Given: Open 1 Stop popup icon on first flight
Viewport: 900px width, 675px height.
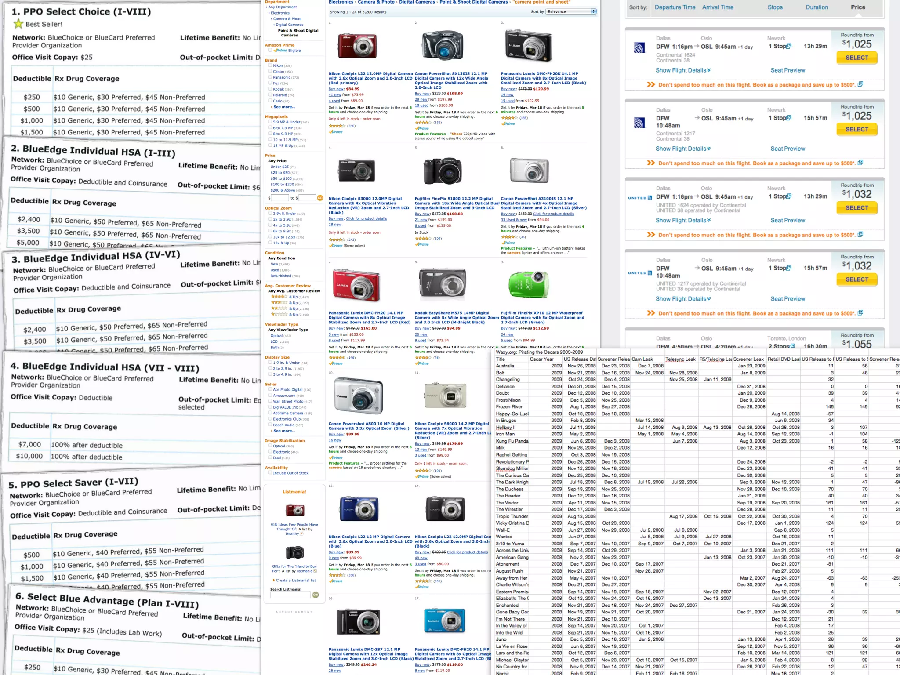Looking at the screenshot, I should [789, 46].
